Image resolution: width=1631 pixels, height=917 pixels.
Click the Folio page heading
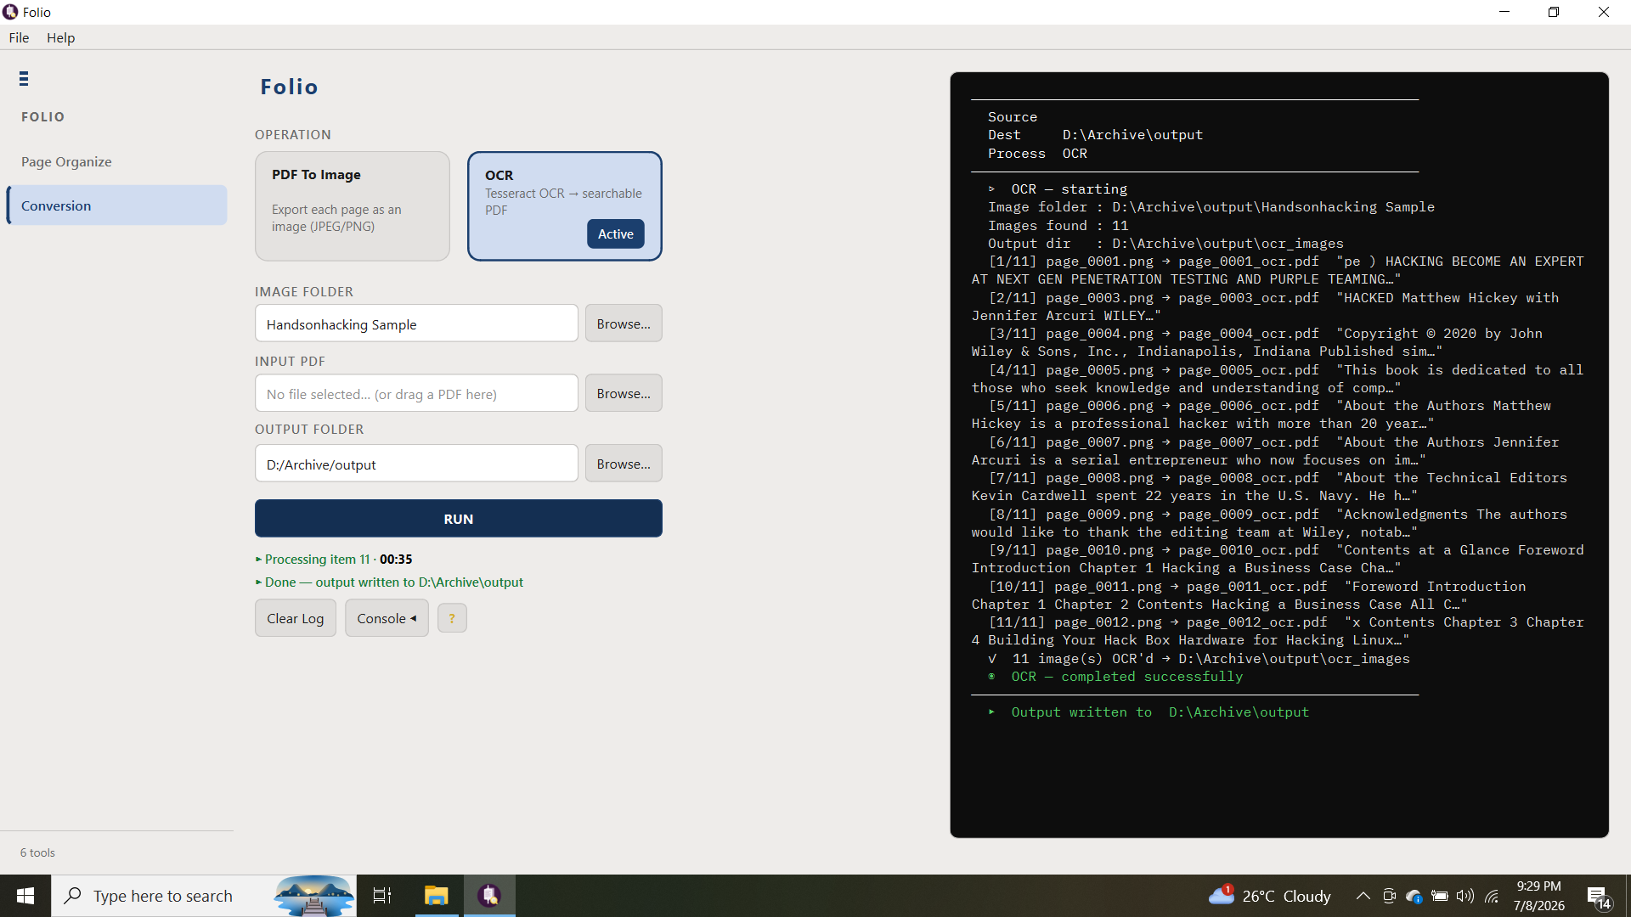[289, 87]
